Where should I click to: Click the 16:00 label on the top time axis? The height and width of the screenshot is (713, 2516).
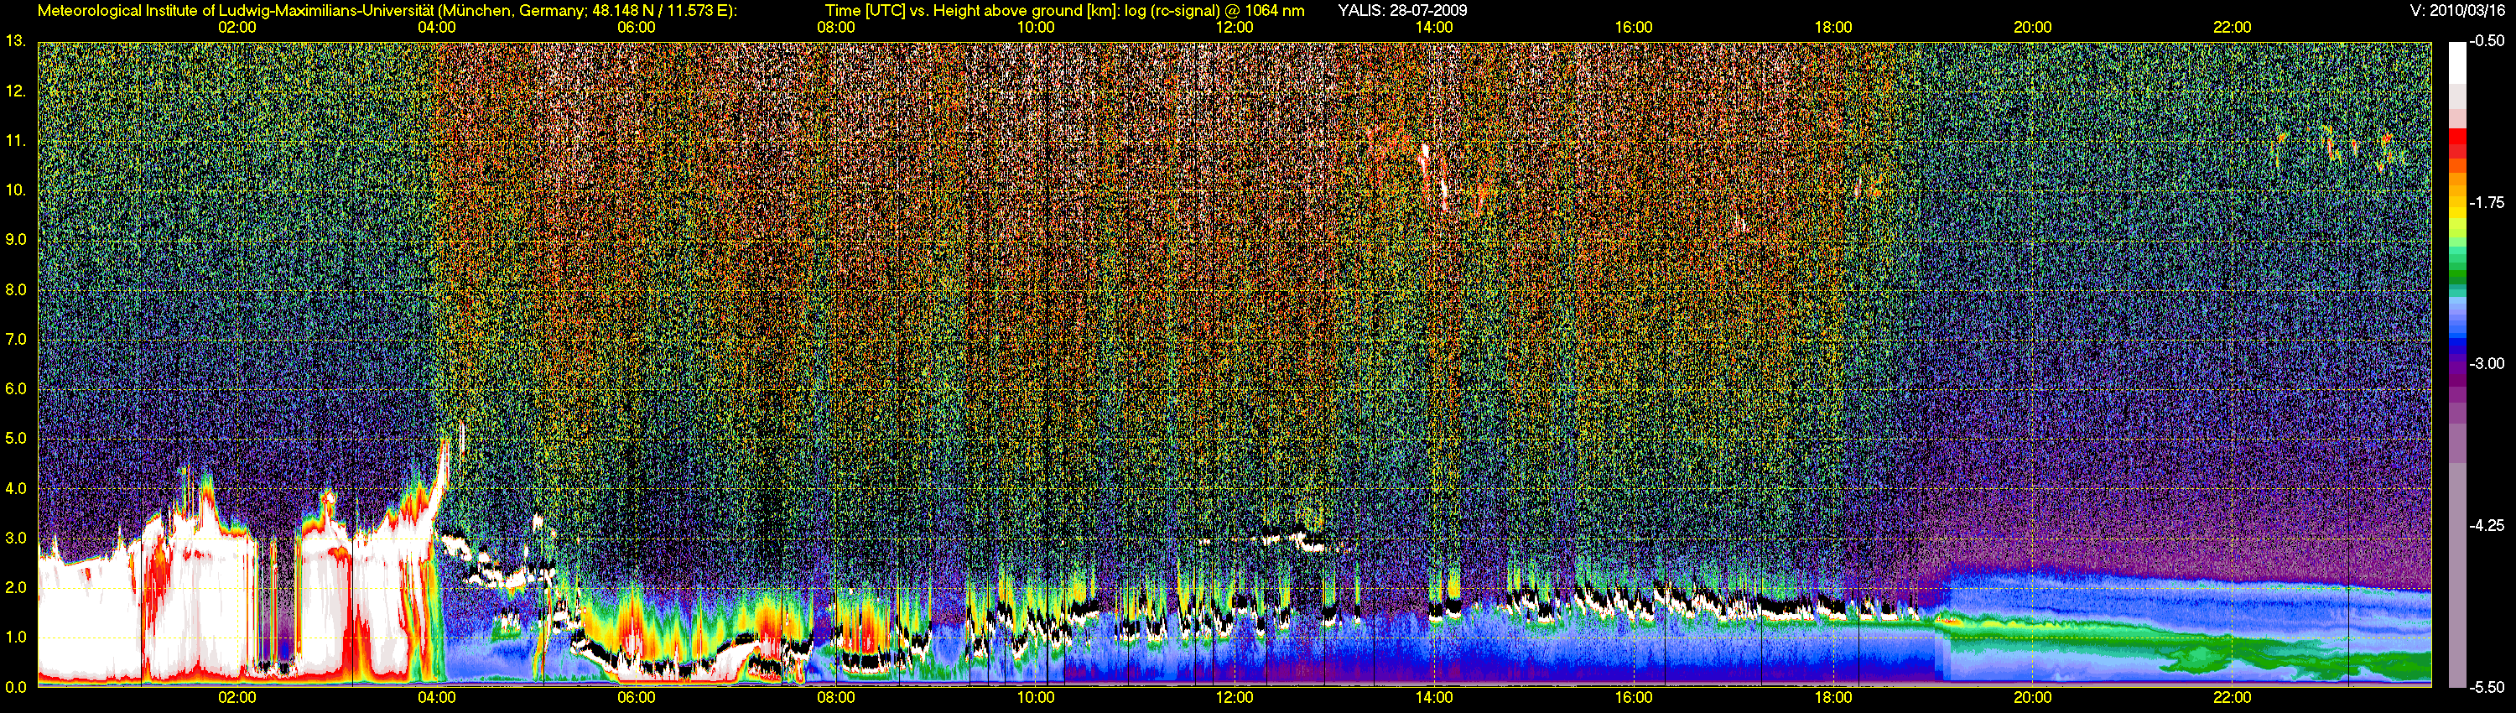(x=1634, y=28)
